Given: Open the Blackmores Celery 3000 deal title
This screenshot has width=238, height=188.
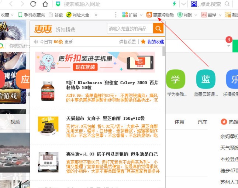Looking at the screenshot, I should [x=112, y=85].
